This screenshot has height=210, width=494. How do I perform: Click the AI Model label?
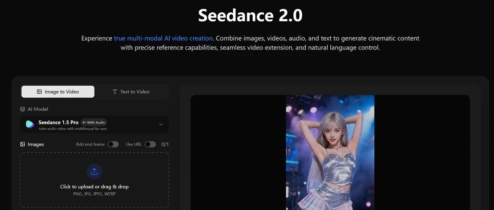coord(38,109)
